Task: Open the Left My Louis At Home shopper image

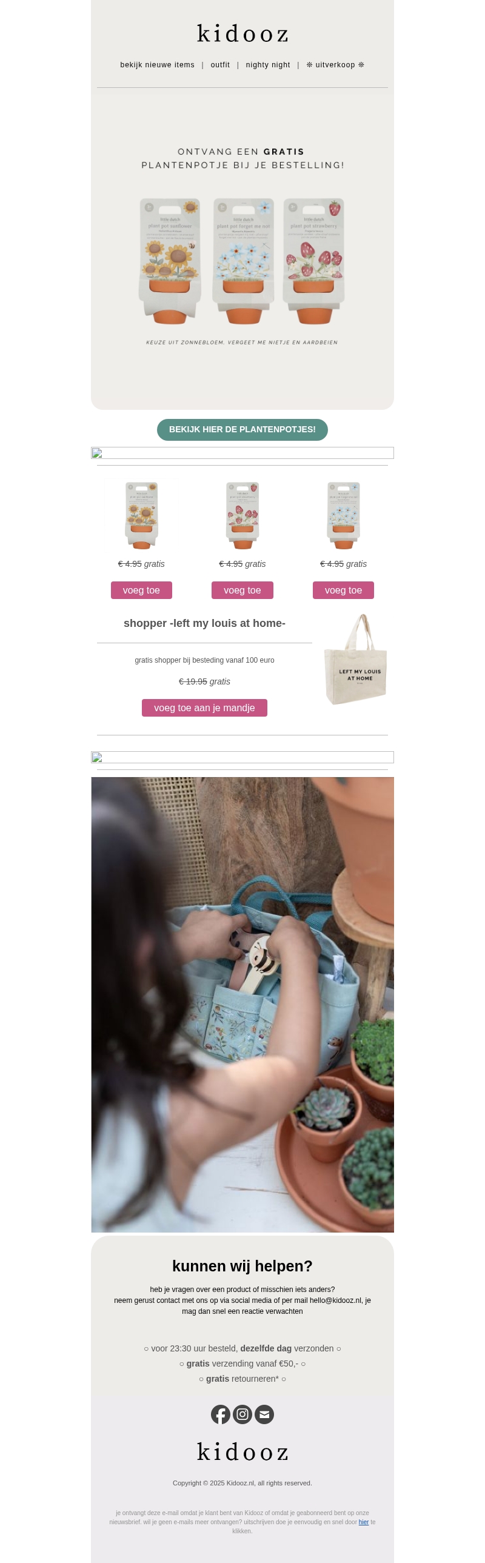Action: point(356,660)
